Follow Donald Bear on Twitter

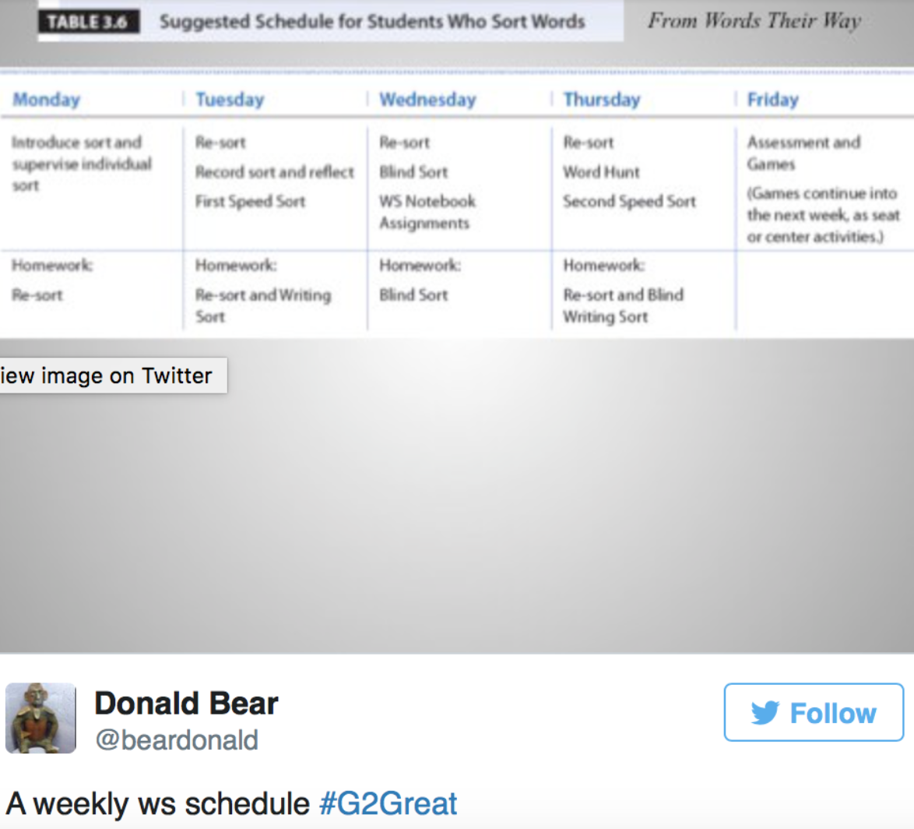(x=814, y=712)
